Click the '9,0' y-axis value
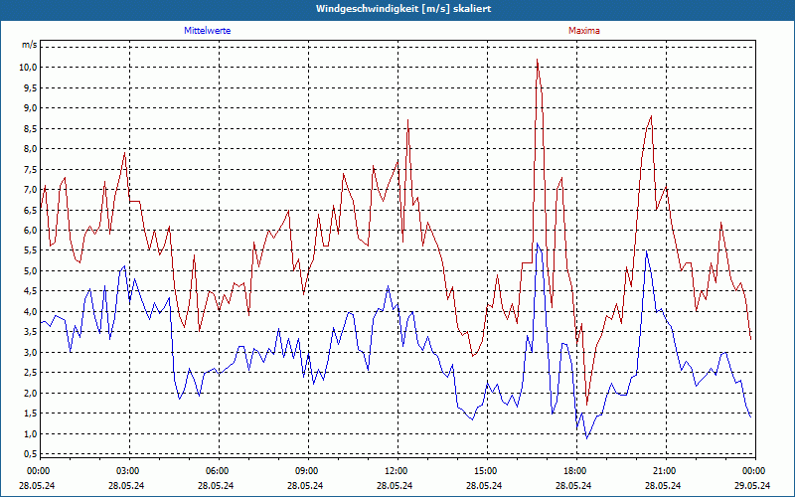 (31, 108)
